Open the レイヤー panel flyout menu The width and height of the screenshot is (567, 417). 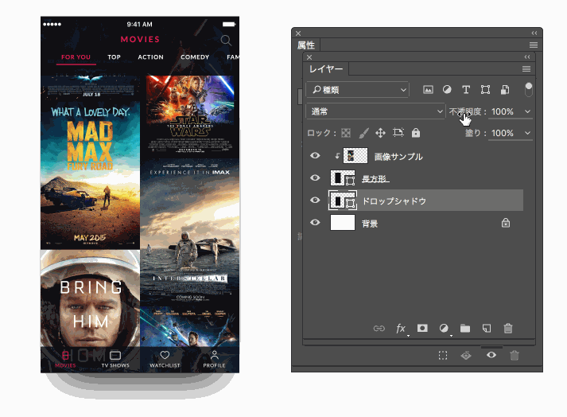click(526, 68)
